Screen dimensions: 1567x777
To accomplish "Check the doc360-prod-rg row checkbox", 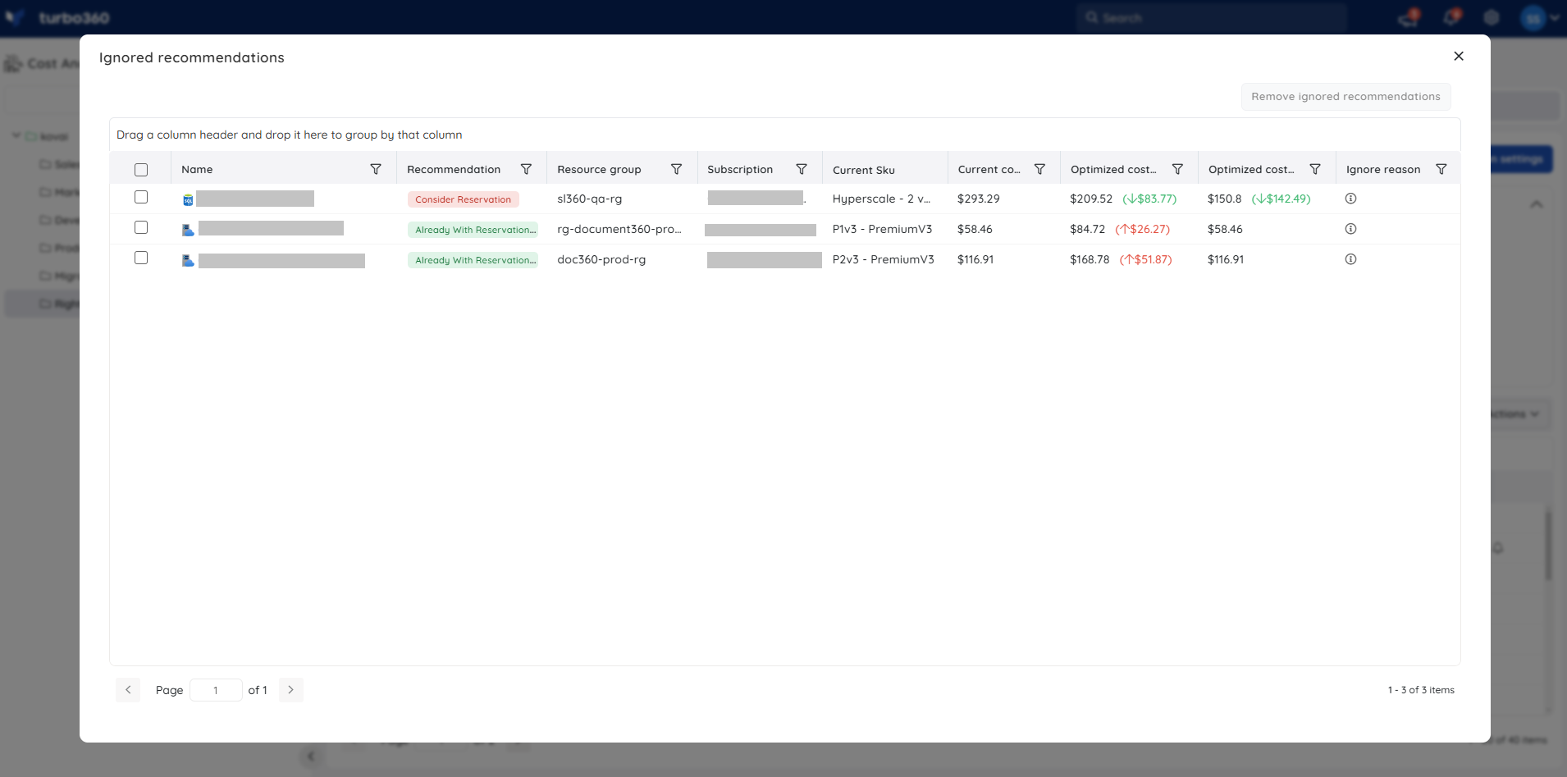I will (x=141, y=258).
